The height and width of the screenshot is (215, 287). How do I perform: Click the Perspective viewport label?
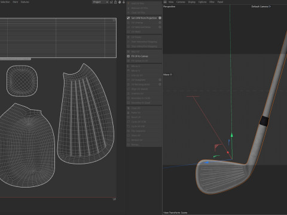click(169, 7)
